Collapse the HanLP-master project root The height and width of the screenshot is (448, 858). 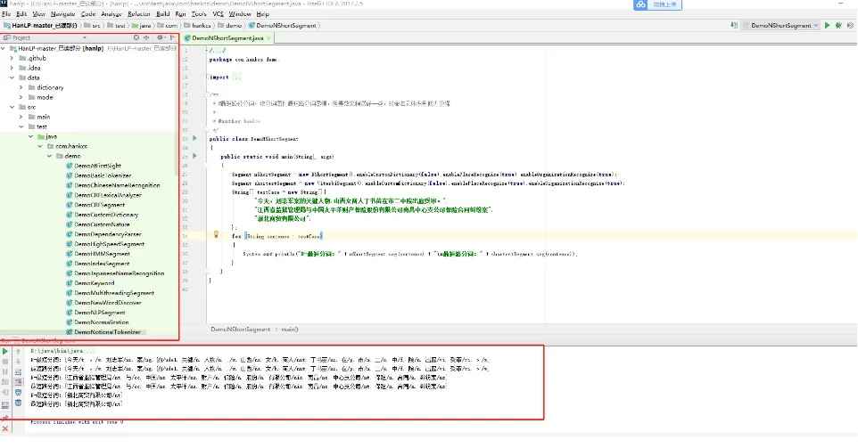tap(4, 48)
